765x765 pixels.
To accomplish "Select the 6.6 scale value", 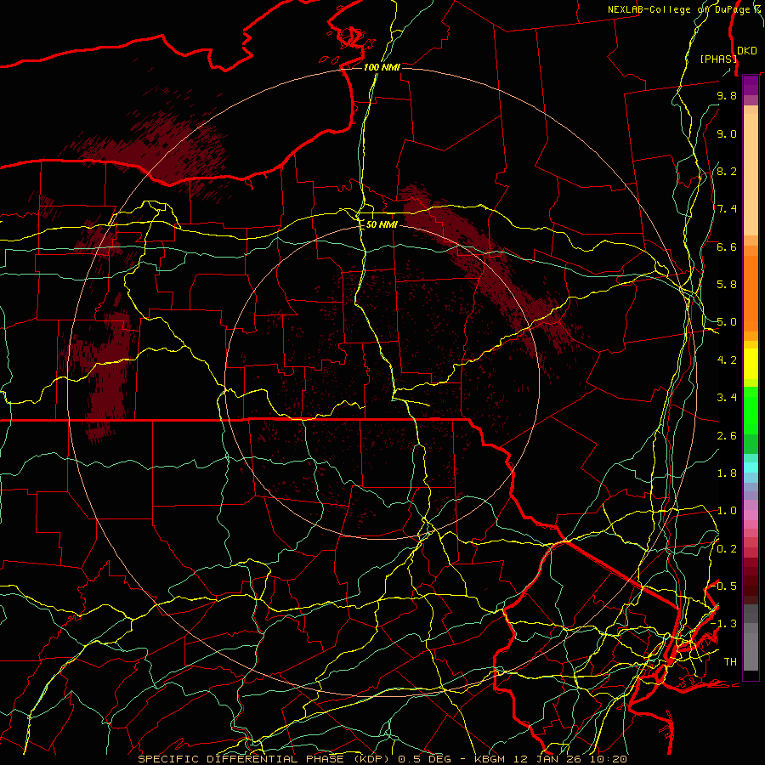I will pyautogui.click(x=727, y=246).
